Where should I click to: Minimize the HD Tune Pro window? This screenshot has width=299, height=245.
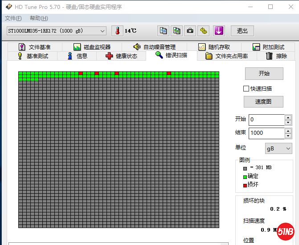[250, 7]
